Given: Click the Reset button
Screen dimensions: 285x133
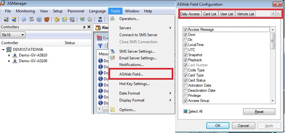Looking at the screenshot, I should (x=259, y=112).
